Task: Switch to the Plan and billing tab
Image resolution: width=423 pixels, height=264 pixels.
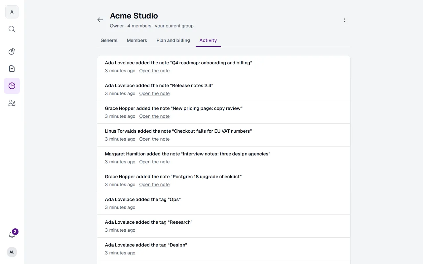Action: click(173, 40)
